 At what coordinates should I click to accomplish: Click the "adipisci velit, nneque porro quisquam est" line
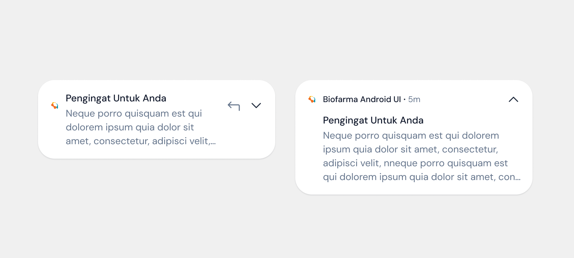click(415, 163)
